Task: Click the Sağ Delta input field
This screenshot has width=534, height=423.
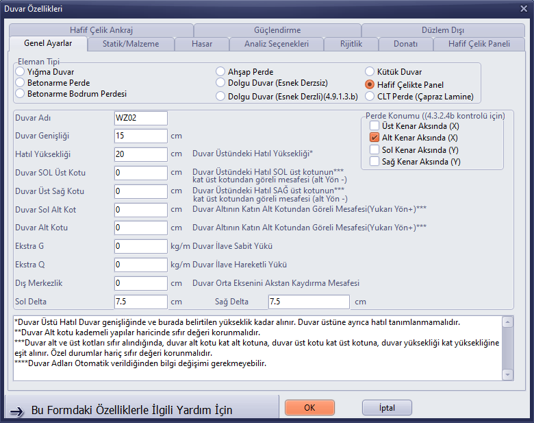Action: [x=309, y=302]
